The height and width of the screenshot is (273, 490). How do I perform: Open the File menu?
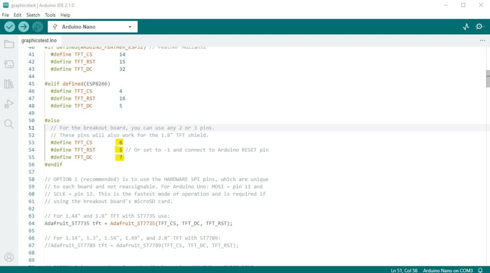coord(5,15)
